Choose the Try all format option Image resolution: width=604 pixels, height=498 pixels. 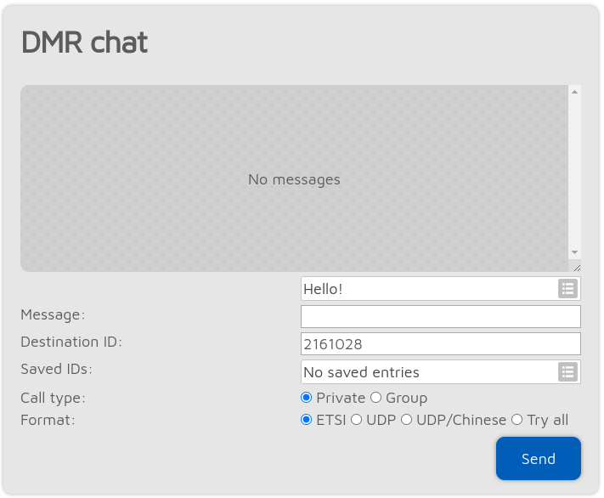tap(517, 419)
